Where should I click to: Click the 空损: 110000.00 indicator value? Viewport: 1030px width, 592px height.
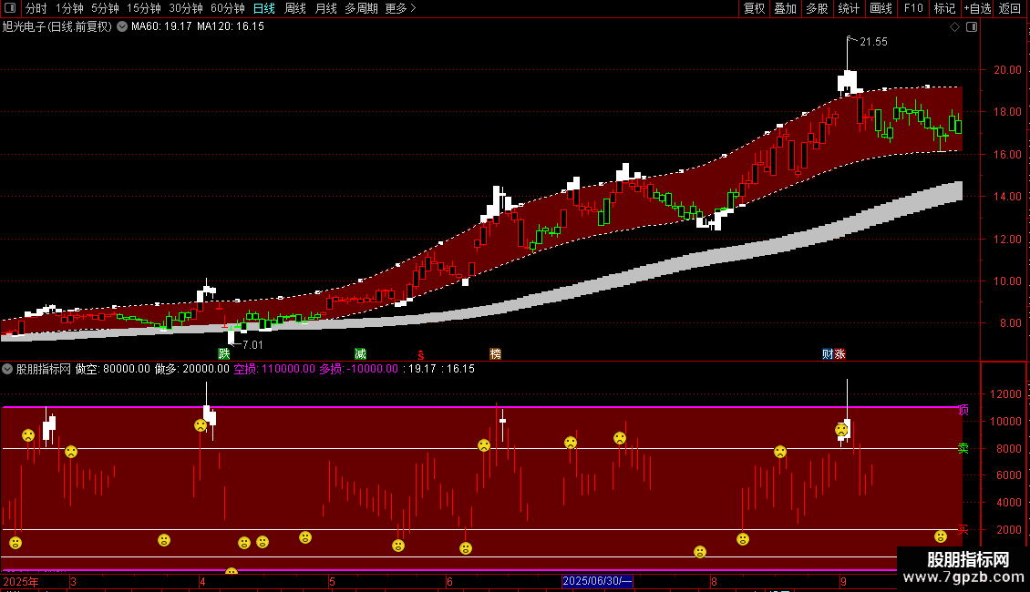(x=274, y=369)
